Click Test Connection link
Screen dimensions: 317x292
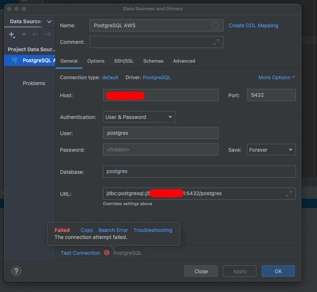tap(80, 253)
